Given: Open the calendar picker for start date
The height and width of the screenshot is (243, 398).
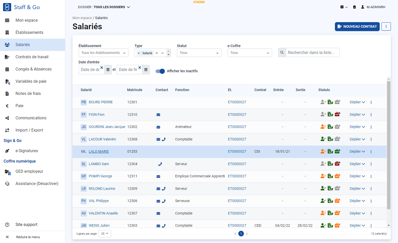Looking at the screenshot, I should tap(108, 70).
